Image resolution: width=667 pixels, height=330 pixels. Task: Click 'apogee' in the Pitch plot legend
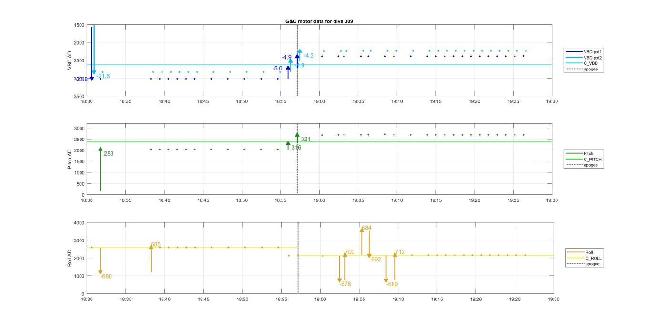581,165
